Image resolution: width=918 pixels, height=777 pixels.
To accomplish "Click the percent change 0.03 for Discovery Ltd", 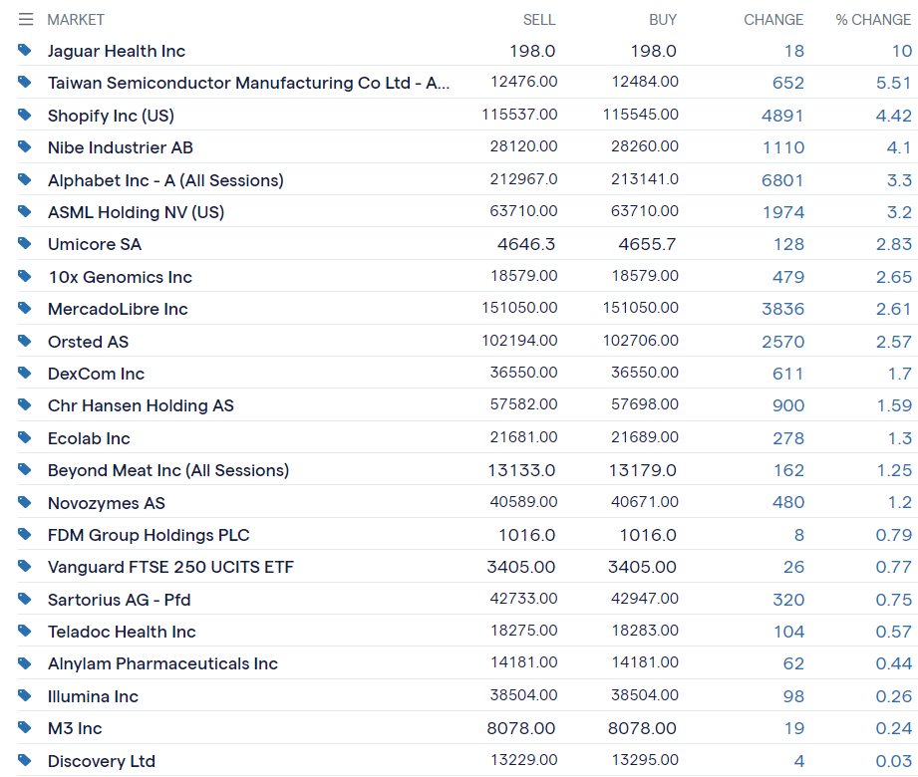I will point(893,761).
